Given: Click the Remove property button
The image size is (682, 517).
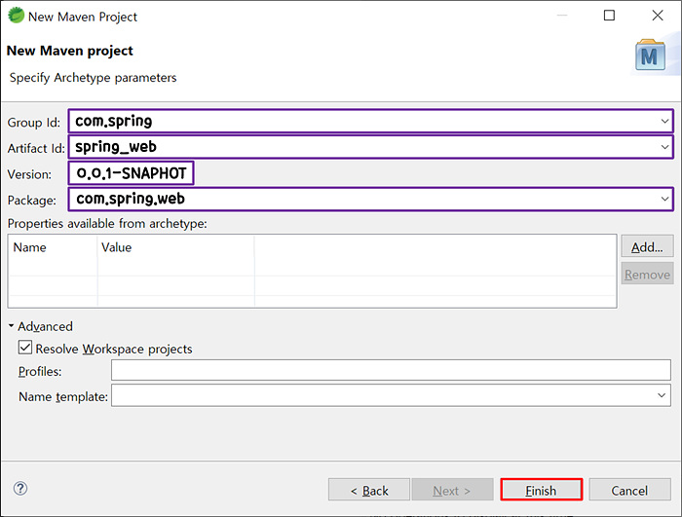Looking at the screenshot, I should coord(647,274).
